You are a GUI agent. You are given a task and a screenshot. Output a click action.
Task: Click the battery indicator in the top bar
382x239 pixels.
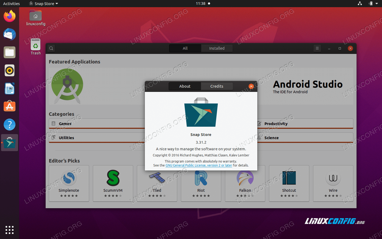371,3
